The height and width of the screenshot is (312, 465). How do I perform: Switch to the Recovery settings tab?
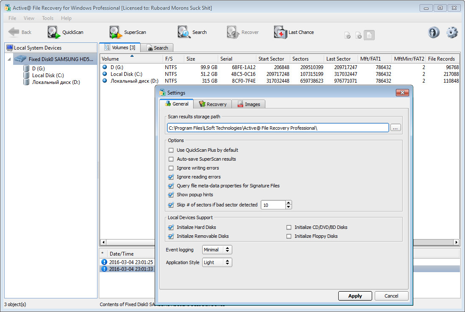[x=213, y=104]
